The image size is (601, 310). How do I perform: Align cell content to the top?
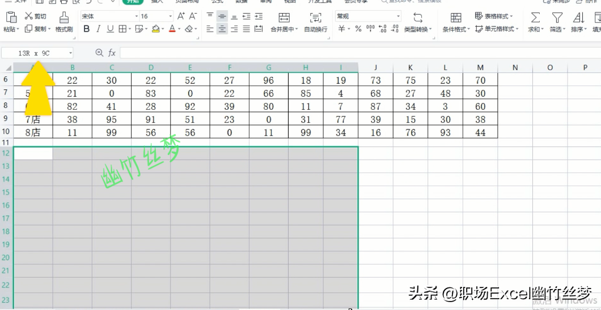click(x=210, y=16)
